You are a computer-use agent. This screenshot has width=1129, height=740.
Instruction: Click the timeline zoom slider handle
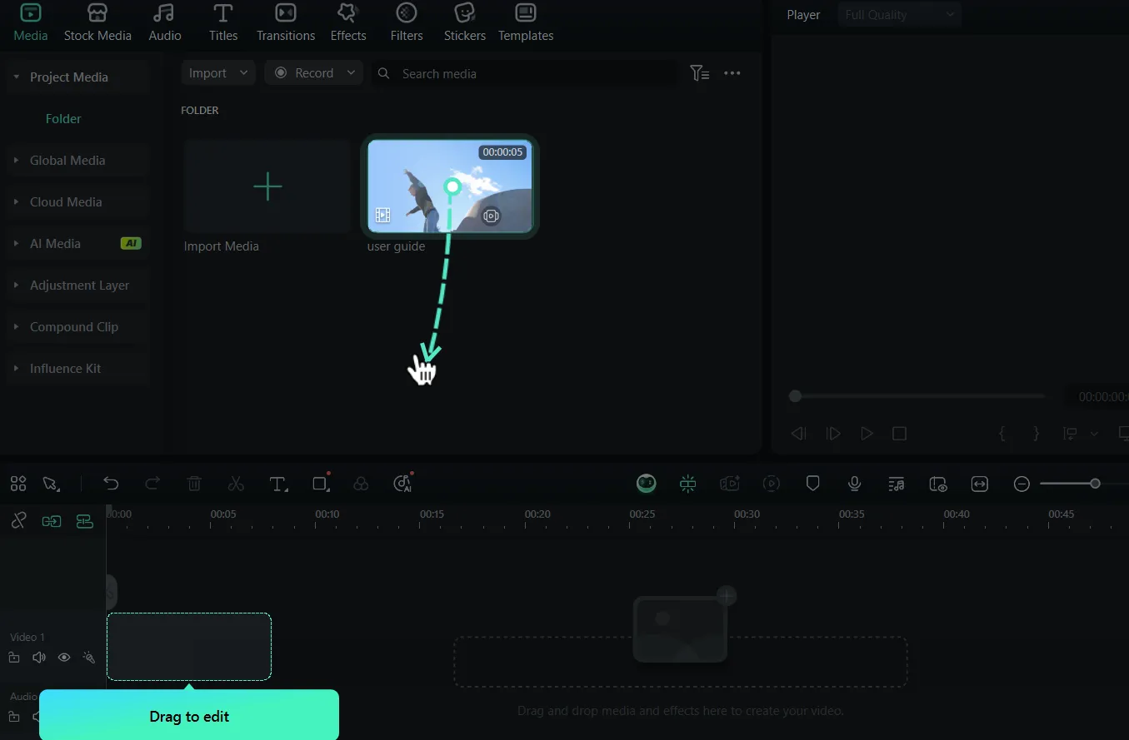point(1095,484)
